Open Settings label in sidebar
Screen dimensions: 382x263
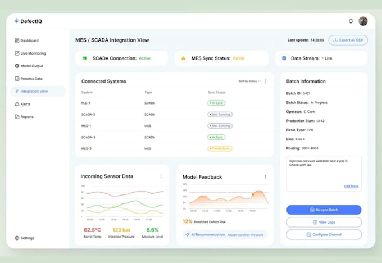pos(28,238)
